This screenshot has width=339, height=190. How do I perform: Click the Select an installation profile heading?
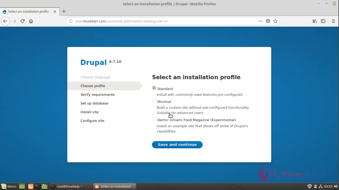(x=196, y=77)
